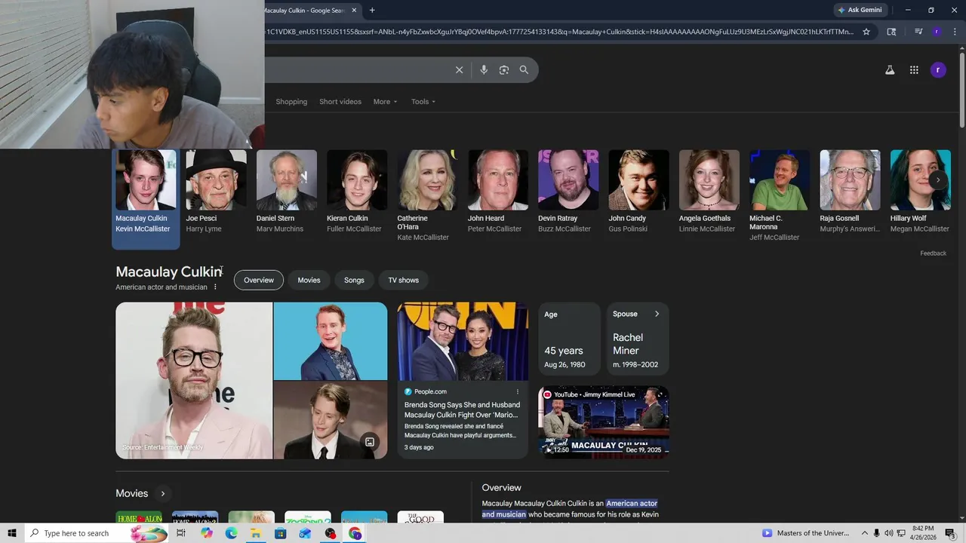The height and width of the screenshot is (543, 966).
Task: Click the microphone icon in the system tray
Action: click(x=876, y=533)
